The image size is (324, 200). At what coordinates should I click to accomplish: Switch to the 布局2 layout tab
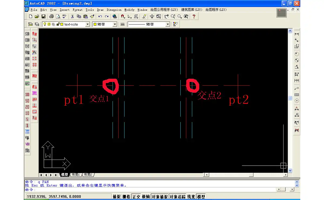click(x=88, y=175)
